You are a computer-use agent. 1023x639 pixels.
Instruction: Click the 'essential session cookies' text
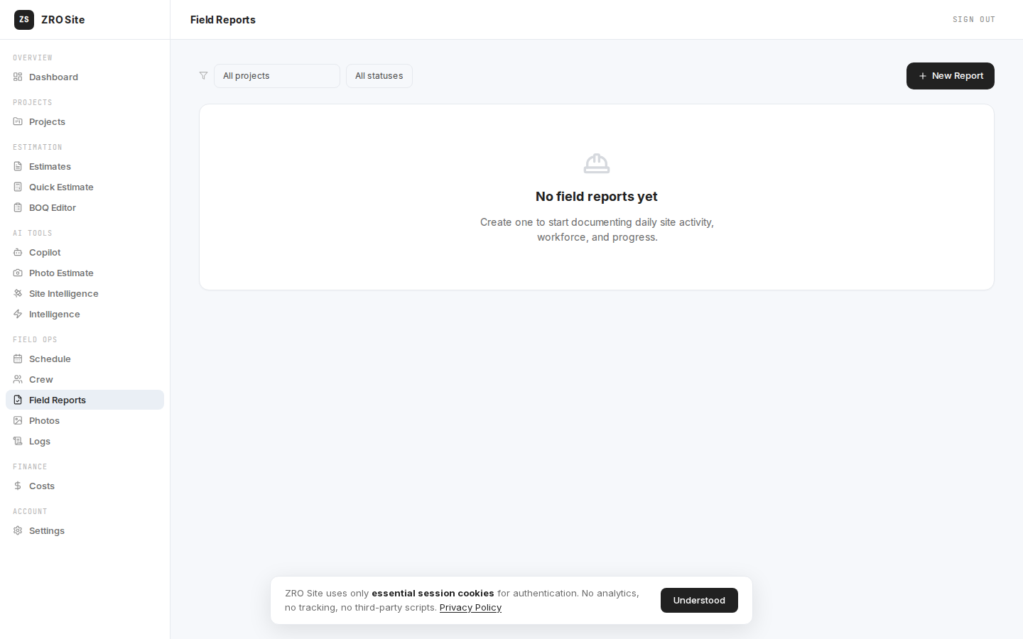coord(433,594)
